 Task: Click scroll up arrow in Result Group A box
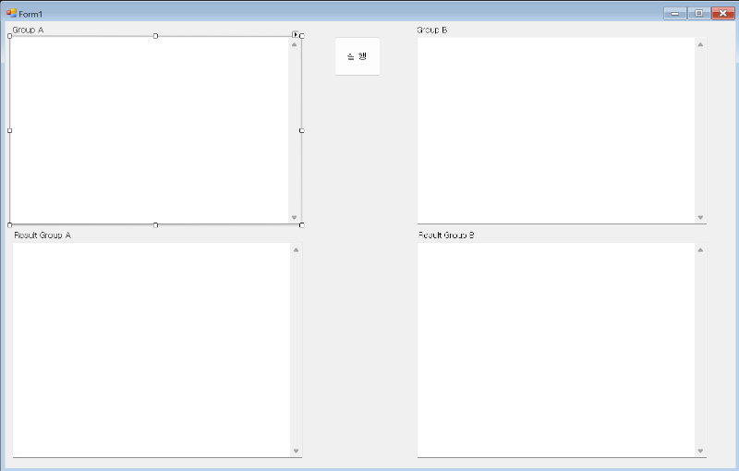[296, 249]
